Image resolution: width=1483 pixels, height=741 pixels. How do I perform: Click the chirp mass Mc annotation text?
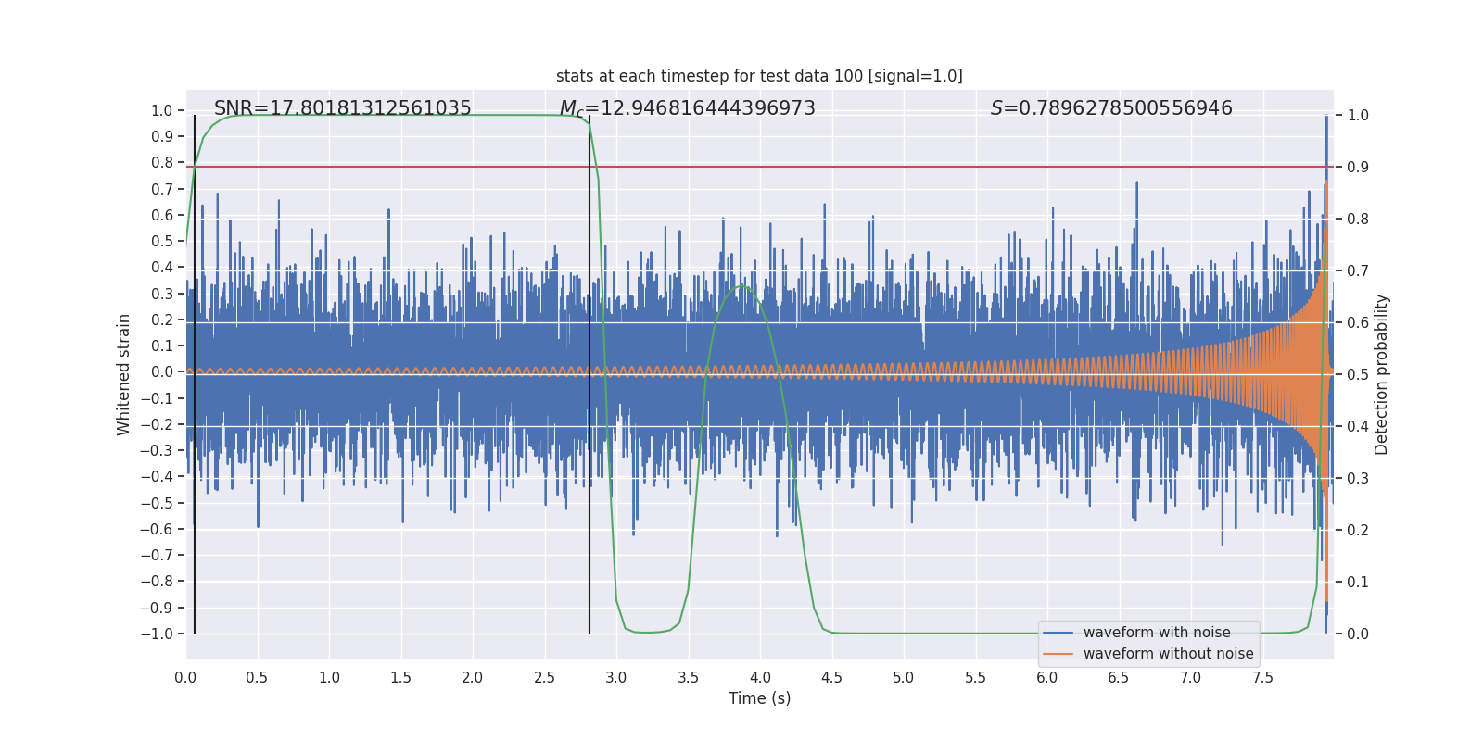pos(687,108)
